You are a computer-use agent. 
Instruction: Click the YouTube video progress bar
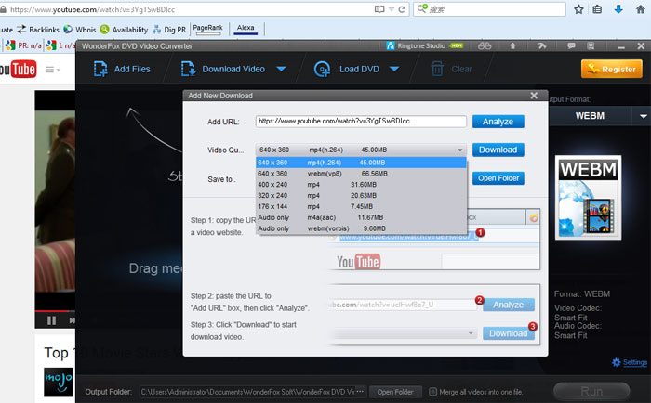[x=55, y=310]
